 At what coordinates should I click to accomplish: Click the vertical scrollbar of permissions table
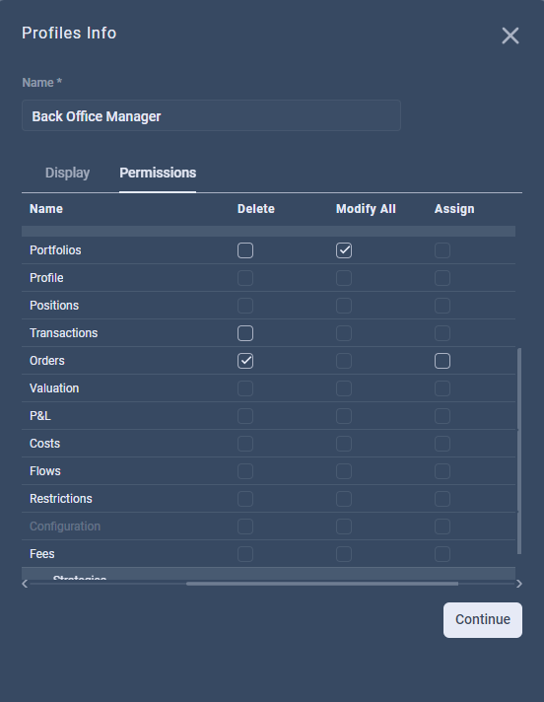click(x=519, y=451)
